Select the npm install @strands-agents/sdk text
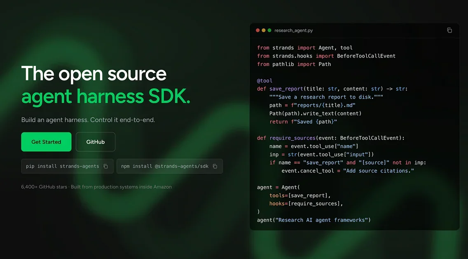 pyautogui.click(x=165, y=166)
